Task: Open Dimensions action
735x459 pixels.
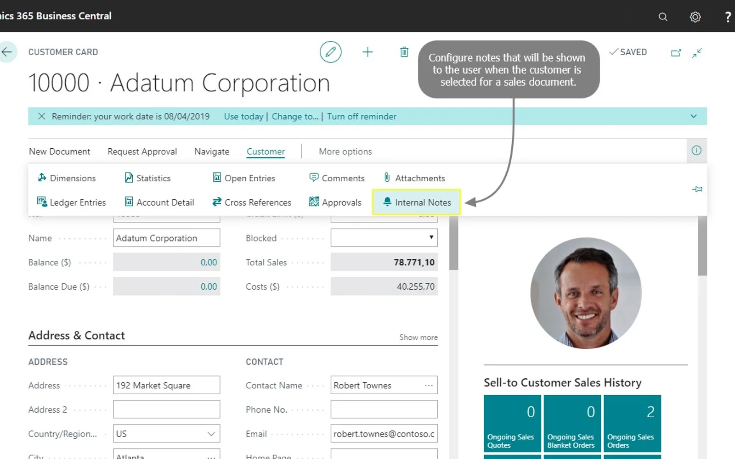Action: coord(67,178)
